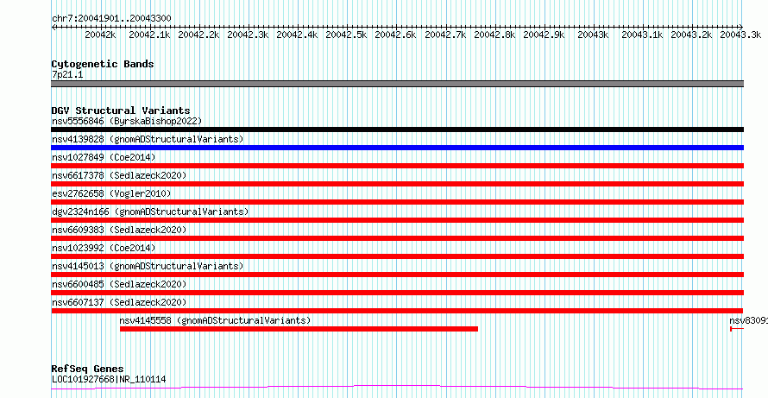Select variant label nsv6609383 (Sedlazeck2020)
Viewport: 768px width, 398px height.
(x=119, y=230)
